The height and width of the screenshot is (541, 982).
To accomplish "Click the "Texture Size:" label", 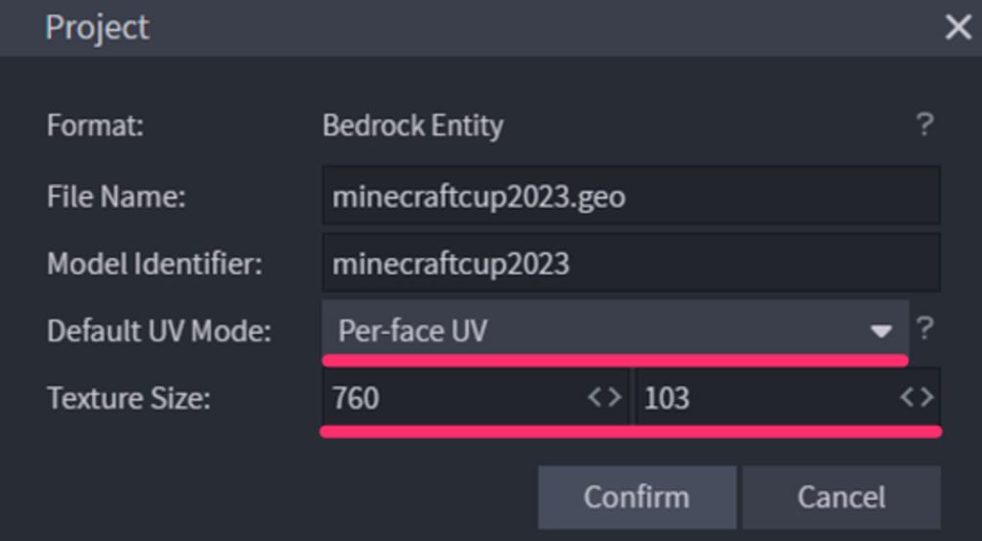I will [x=128, y=397].
